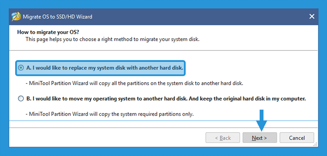The width and height of the screenshot is (327, 156).
Task: Choose "move my operating system" option label
Action: coord(166,99)
